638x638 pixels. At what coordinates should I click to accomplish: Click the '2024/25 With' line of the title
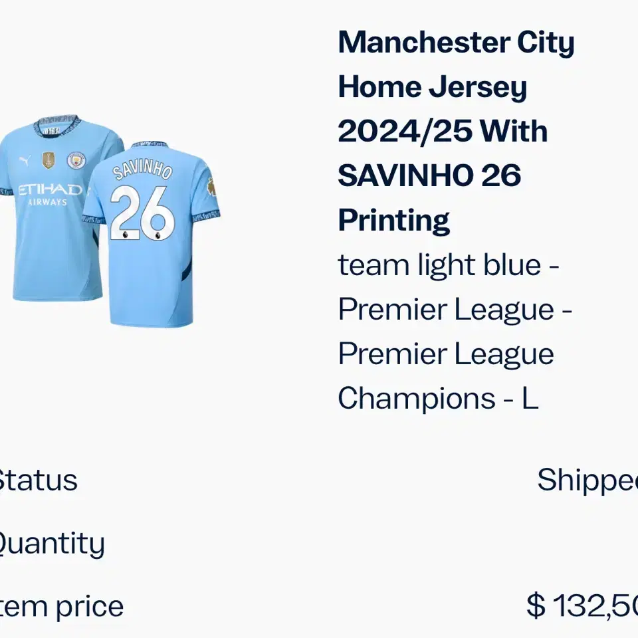443,131
